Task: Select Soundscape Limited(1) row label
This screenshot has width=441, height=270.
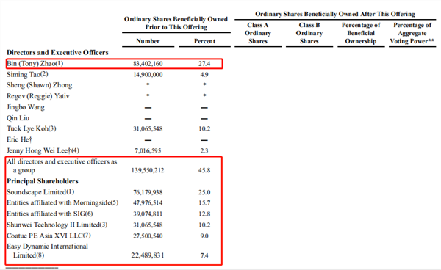Action: click(40, 192)
